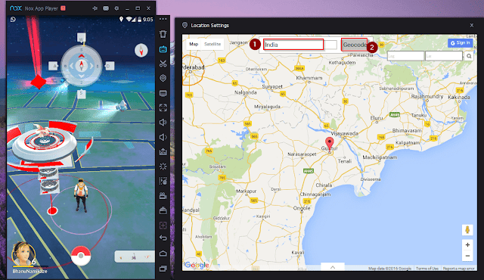Open the video recorder camera icon

tap(163, 196)
